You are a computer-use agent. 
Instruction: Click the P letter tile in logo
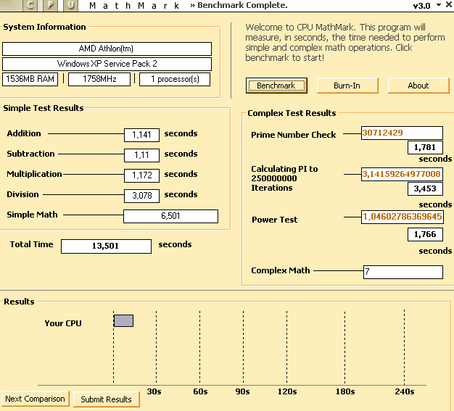(50, 5)
